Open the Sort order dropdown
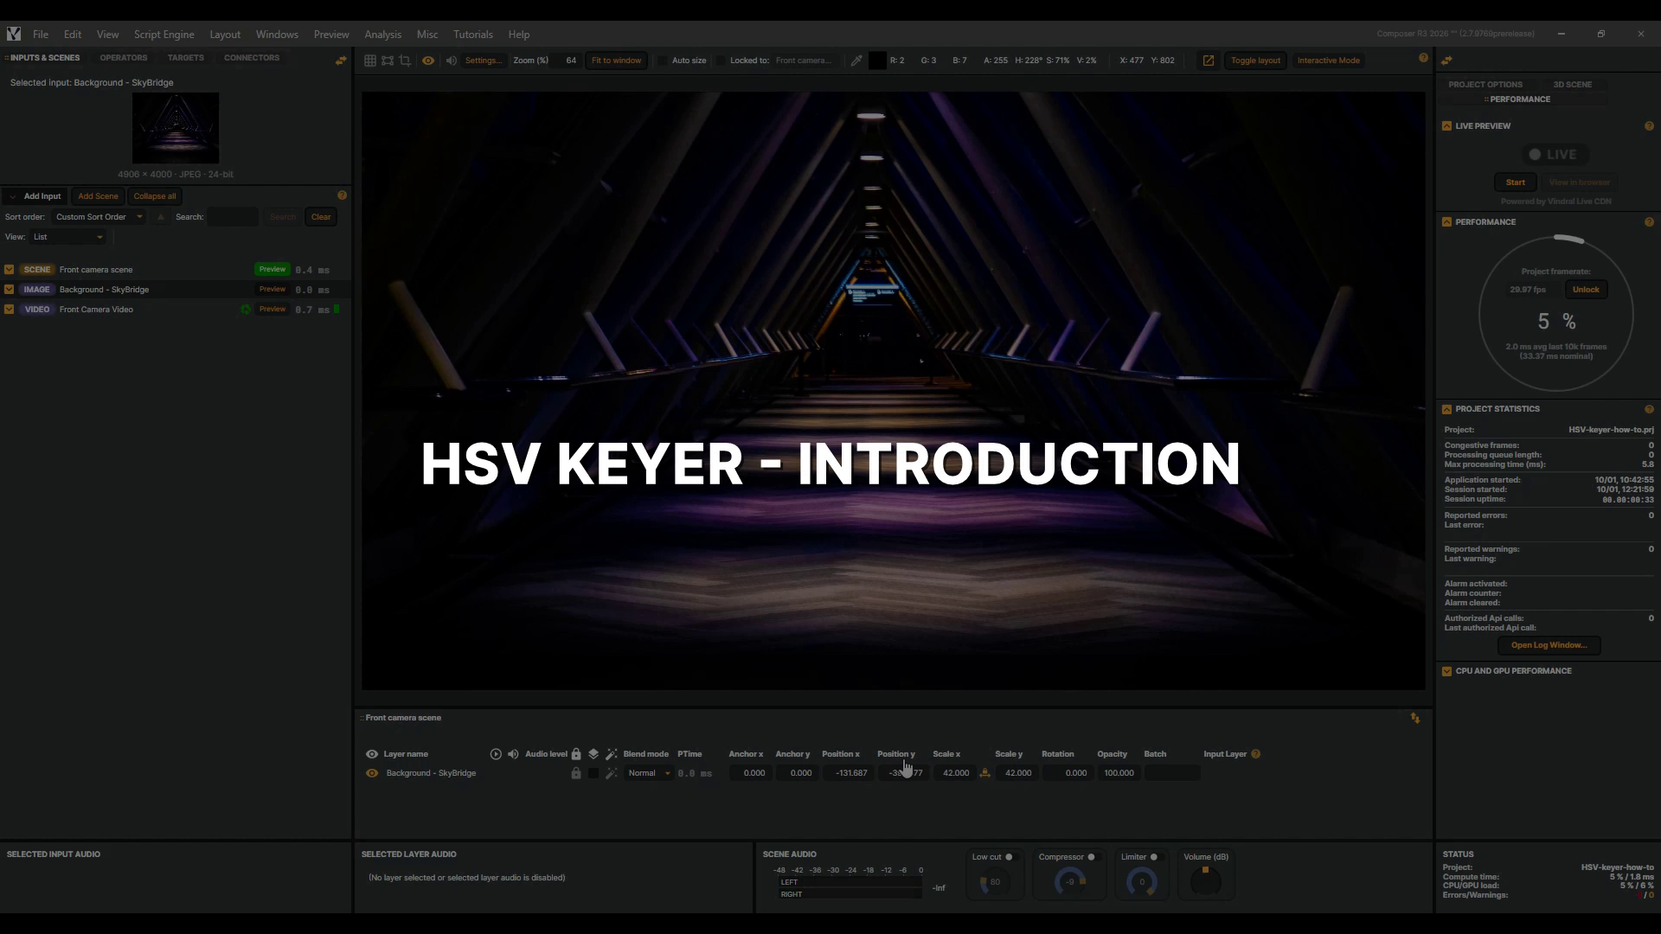Screen dimensions: 1661x934 coord(98,217)
